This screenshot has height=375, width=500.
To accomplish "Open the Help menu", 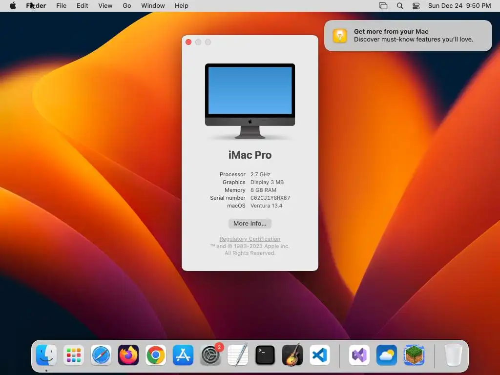I will coord(182,6).
